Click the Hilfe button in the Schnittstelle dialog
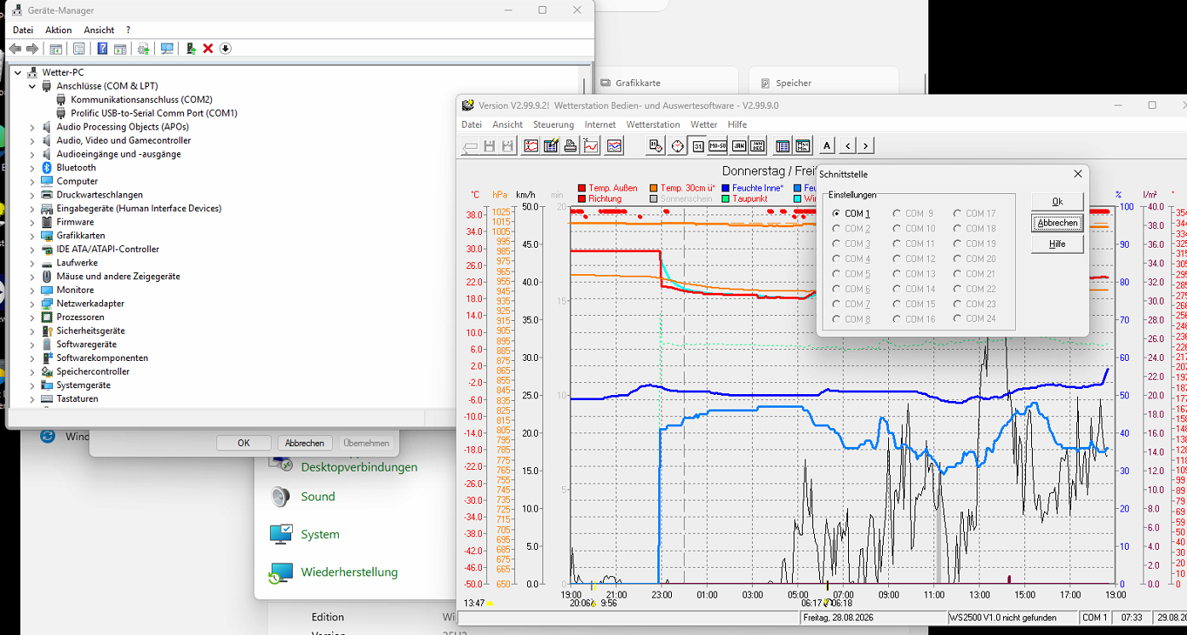The image size is (1187, 635). click(1058, 244)
